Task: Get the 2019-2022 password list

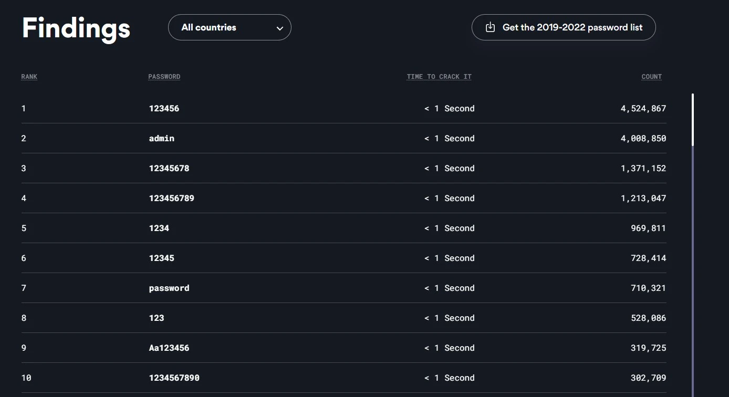Action: coord(572,27)
